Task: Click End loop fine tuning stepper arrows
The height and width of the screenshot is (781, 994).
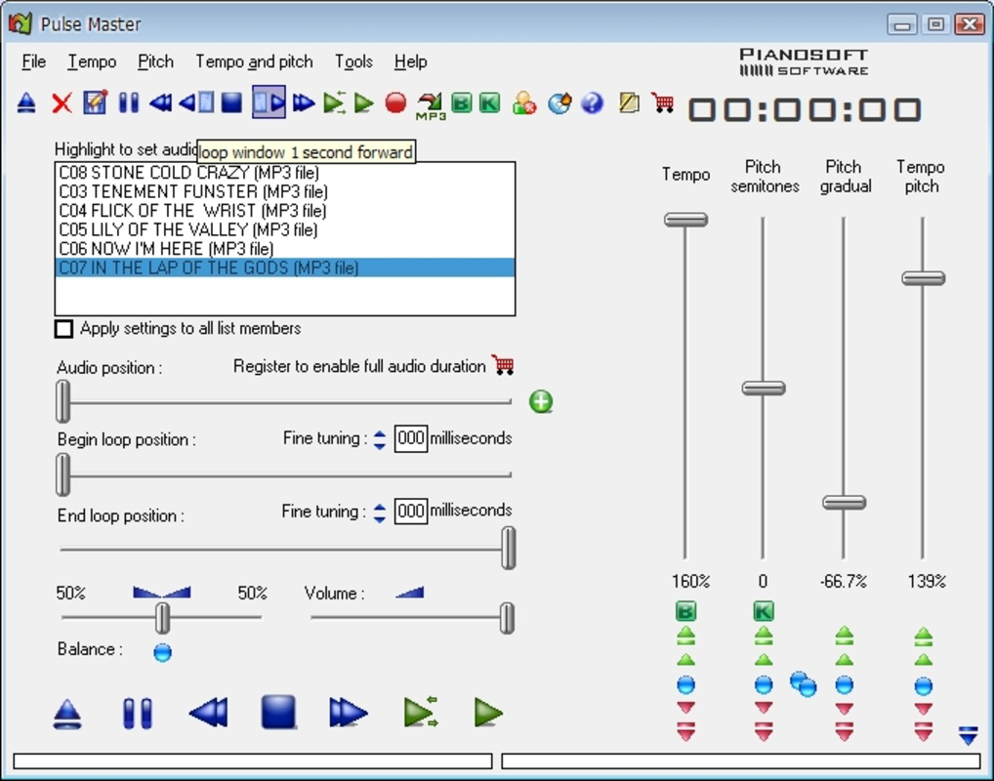Action: click(x=380, y=513)
